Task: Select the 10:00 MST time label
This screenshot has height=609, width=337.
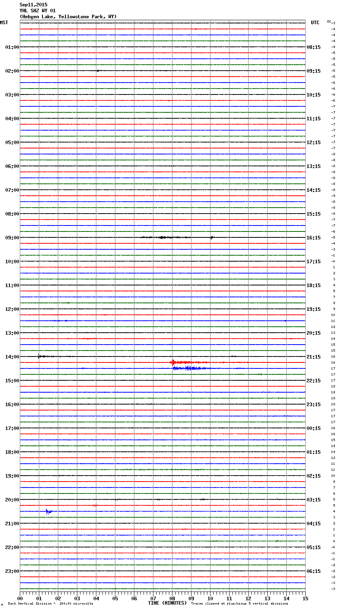Action: coord(12,262)
